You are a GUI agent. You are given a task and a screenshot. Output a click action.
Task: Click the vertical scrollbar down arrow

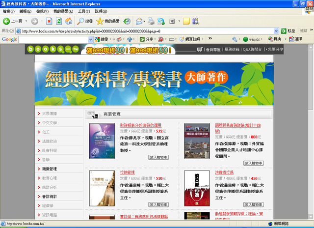(311, 217)
